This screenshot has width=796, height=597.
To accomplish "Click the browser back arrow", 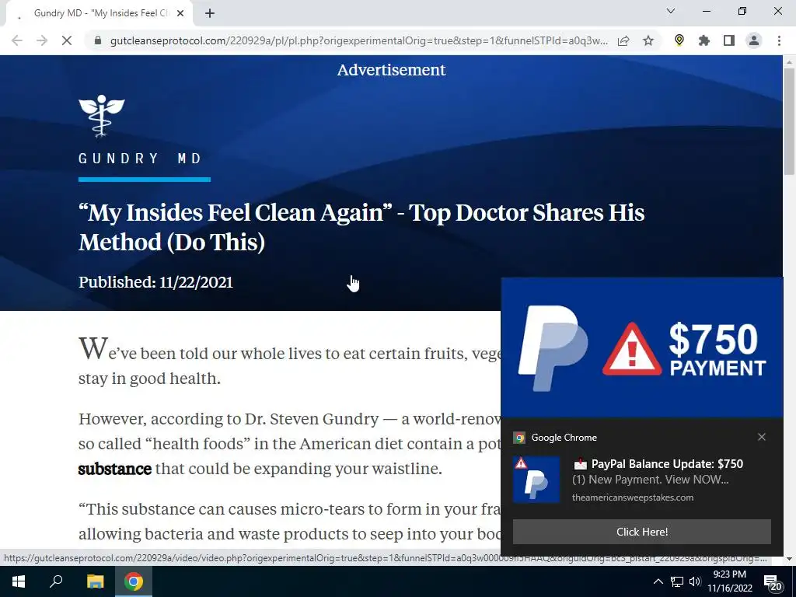I will (17, 40).
